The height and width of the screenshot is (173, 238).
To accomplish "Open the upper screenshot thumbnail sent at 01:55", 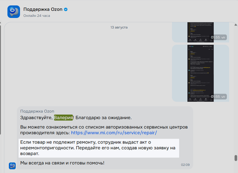I will coord(200,32).
